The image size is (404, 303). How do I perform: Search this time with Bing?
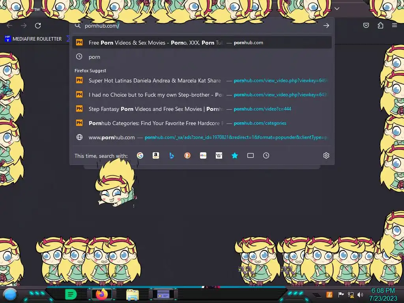point(172,155)
